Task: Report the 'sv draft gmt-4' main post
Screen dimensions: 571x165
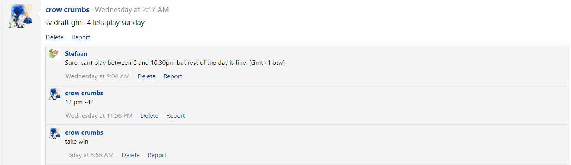Action: click(x=81, y=37)
